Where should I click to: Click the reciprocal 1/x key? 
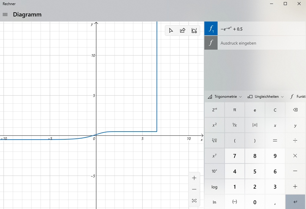235,125
